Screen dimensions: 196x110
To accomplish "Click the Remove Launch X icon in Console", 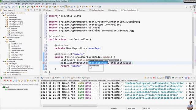I will [148, 78].
